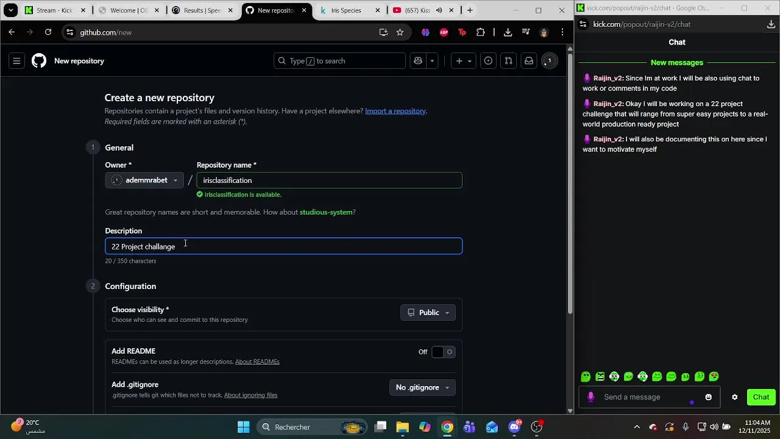Mute the YouTube tab audio icon
The height and width of the screenshot is (439, 780).
click(x=439, y=10)
